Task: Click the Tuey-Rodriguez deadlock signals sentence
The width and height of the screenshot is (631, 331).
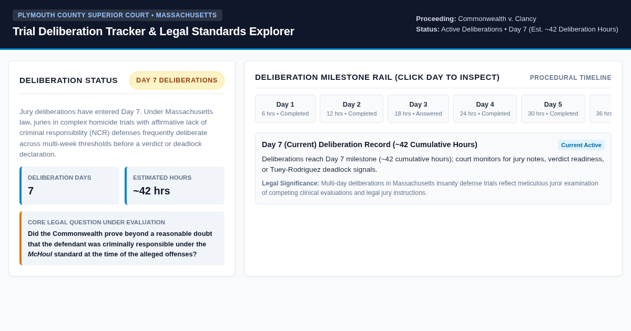Action: click(433, 164)
